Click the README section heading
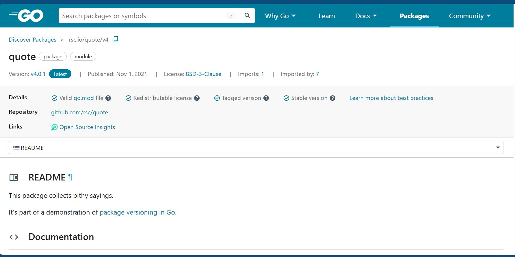This screenshot has height=257, width=515. pyautogui.click(x=47, y=177)
